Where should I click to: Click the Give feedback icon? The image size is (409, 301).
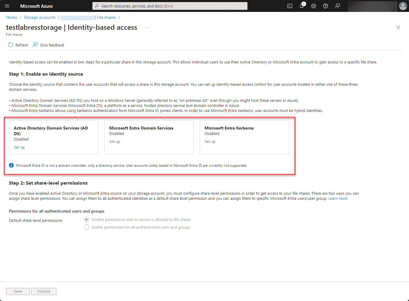(35, 45)
